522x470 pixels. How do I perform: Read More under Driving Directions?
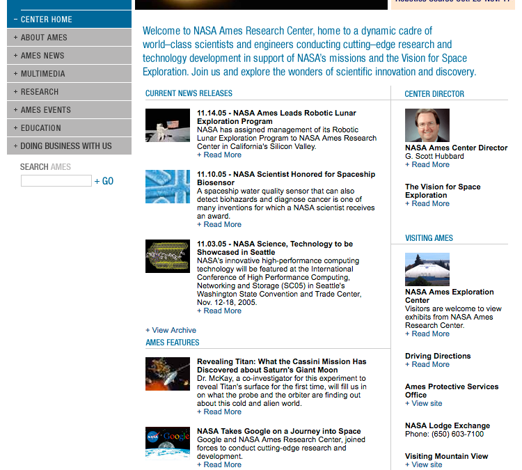tap(427, 364)
